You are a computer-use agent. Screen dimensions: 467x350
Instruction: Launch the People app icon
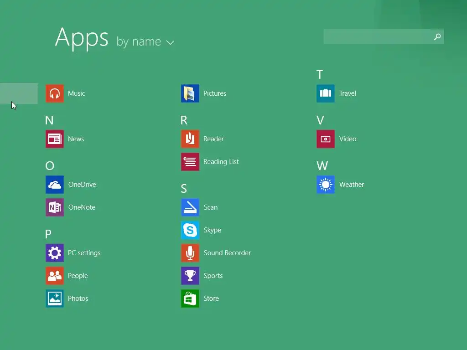point(55,276)
